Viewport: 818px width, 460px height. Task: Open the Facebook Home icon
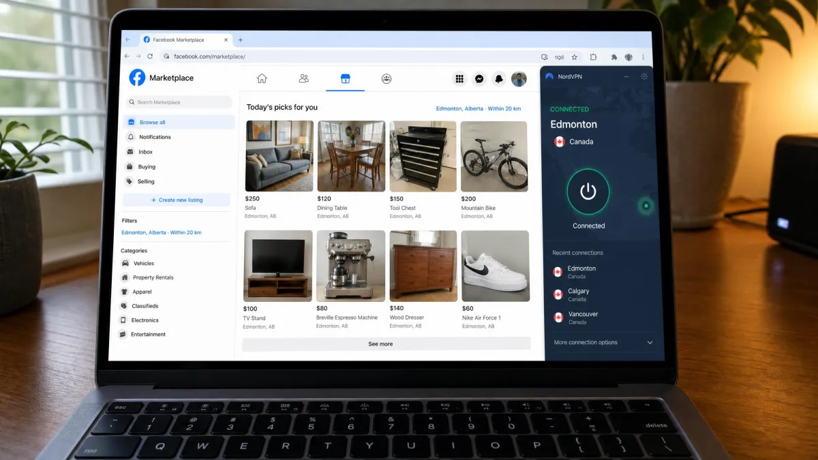[x=262, y=78]
